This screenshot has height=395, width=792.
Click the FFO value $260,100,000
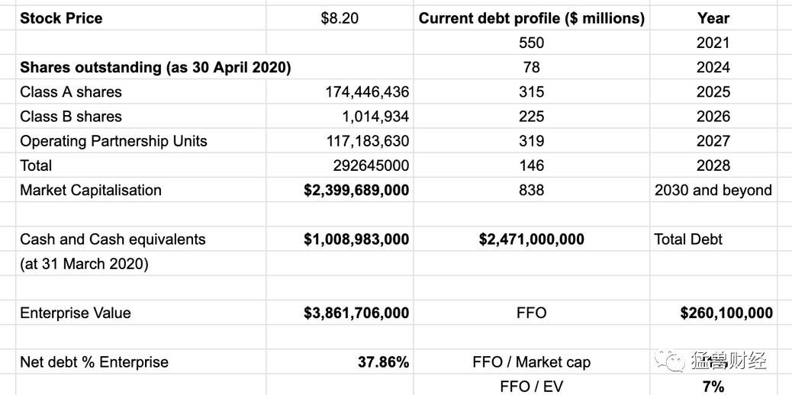[726, 313]
